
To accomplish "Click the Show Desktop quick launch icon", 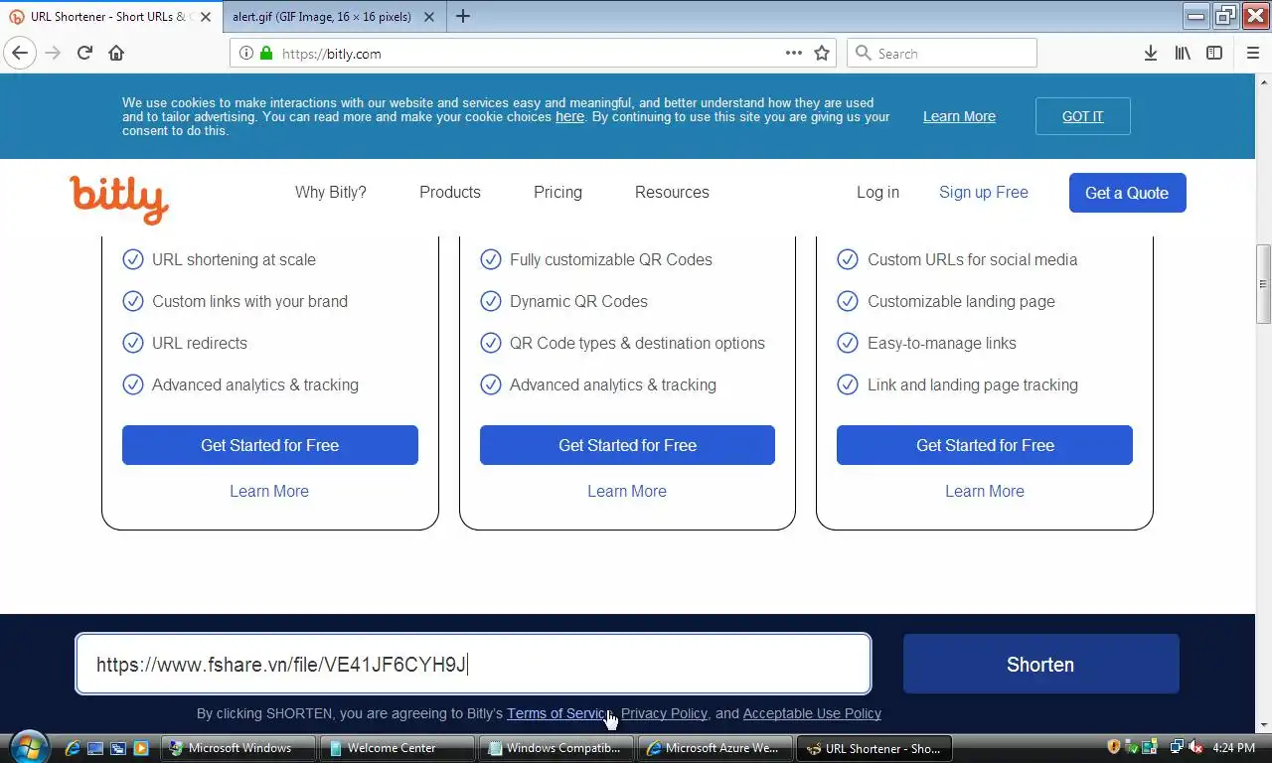I will pos(95,748).
